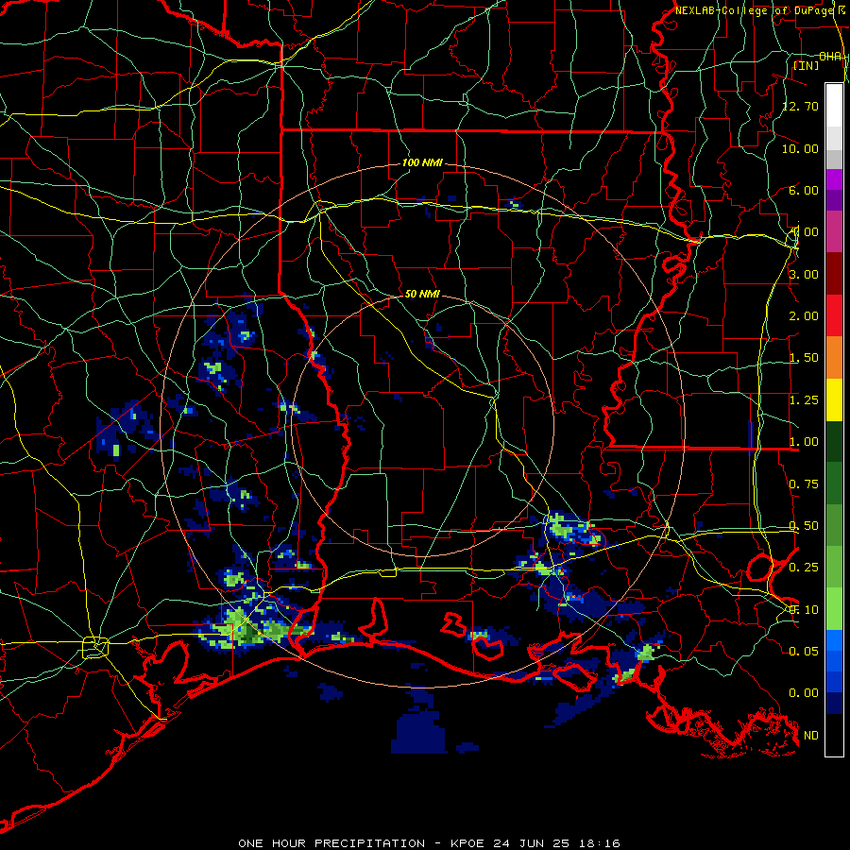This screenshot has height=850, width=850.
Task: Click the 'OHA' product label
Action: (830, 57)
